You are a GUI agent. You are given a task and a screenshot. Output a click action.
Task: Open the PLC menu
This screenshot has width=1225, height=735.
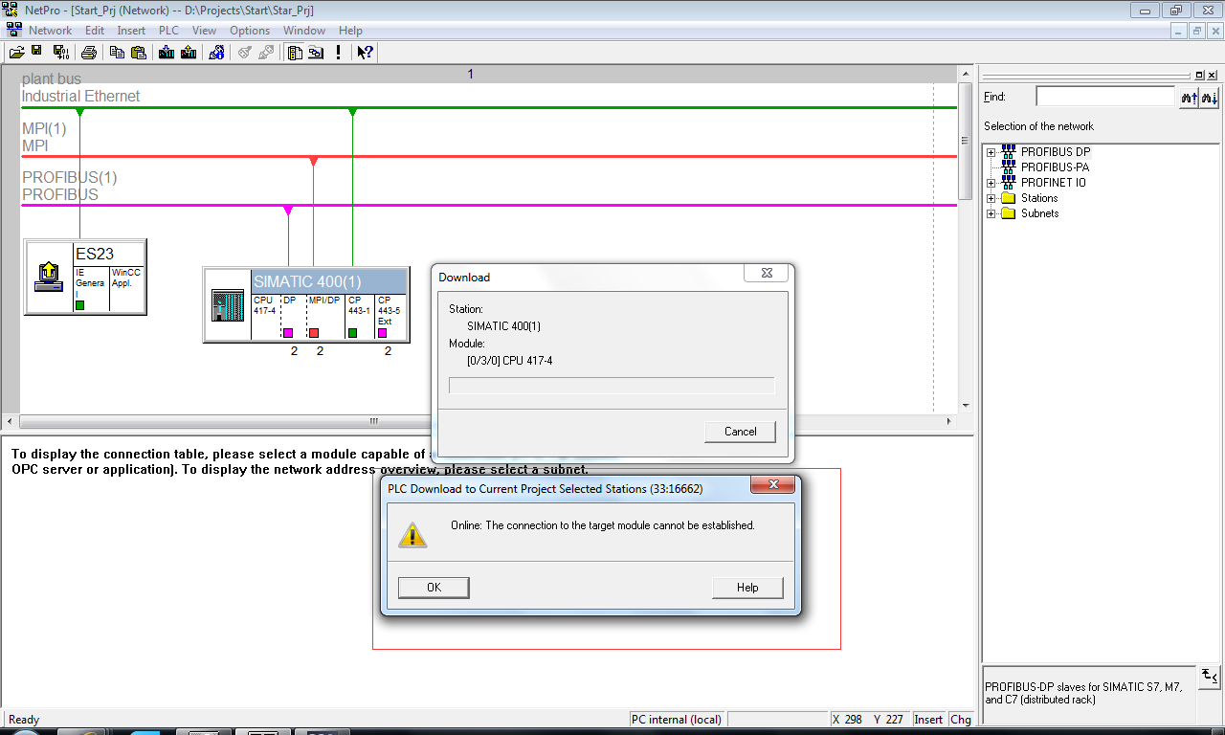[168, 31]
